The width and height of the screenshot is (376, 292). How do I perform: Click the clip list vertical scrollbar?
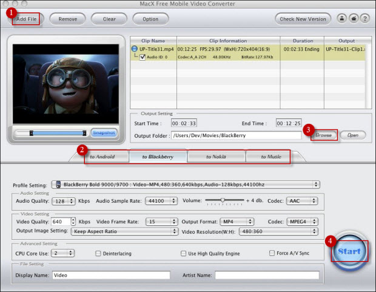coord(368,76)
